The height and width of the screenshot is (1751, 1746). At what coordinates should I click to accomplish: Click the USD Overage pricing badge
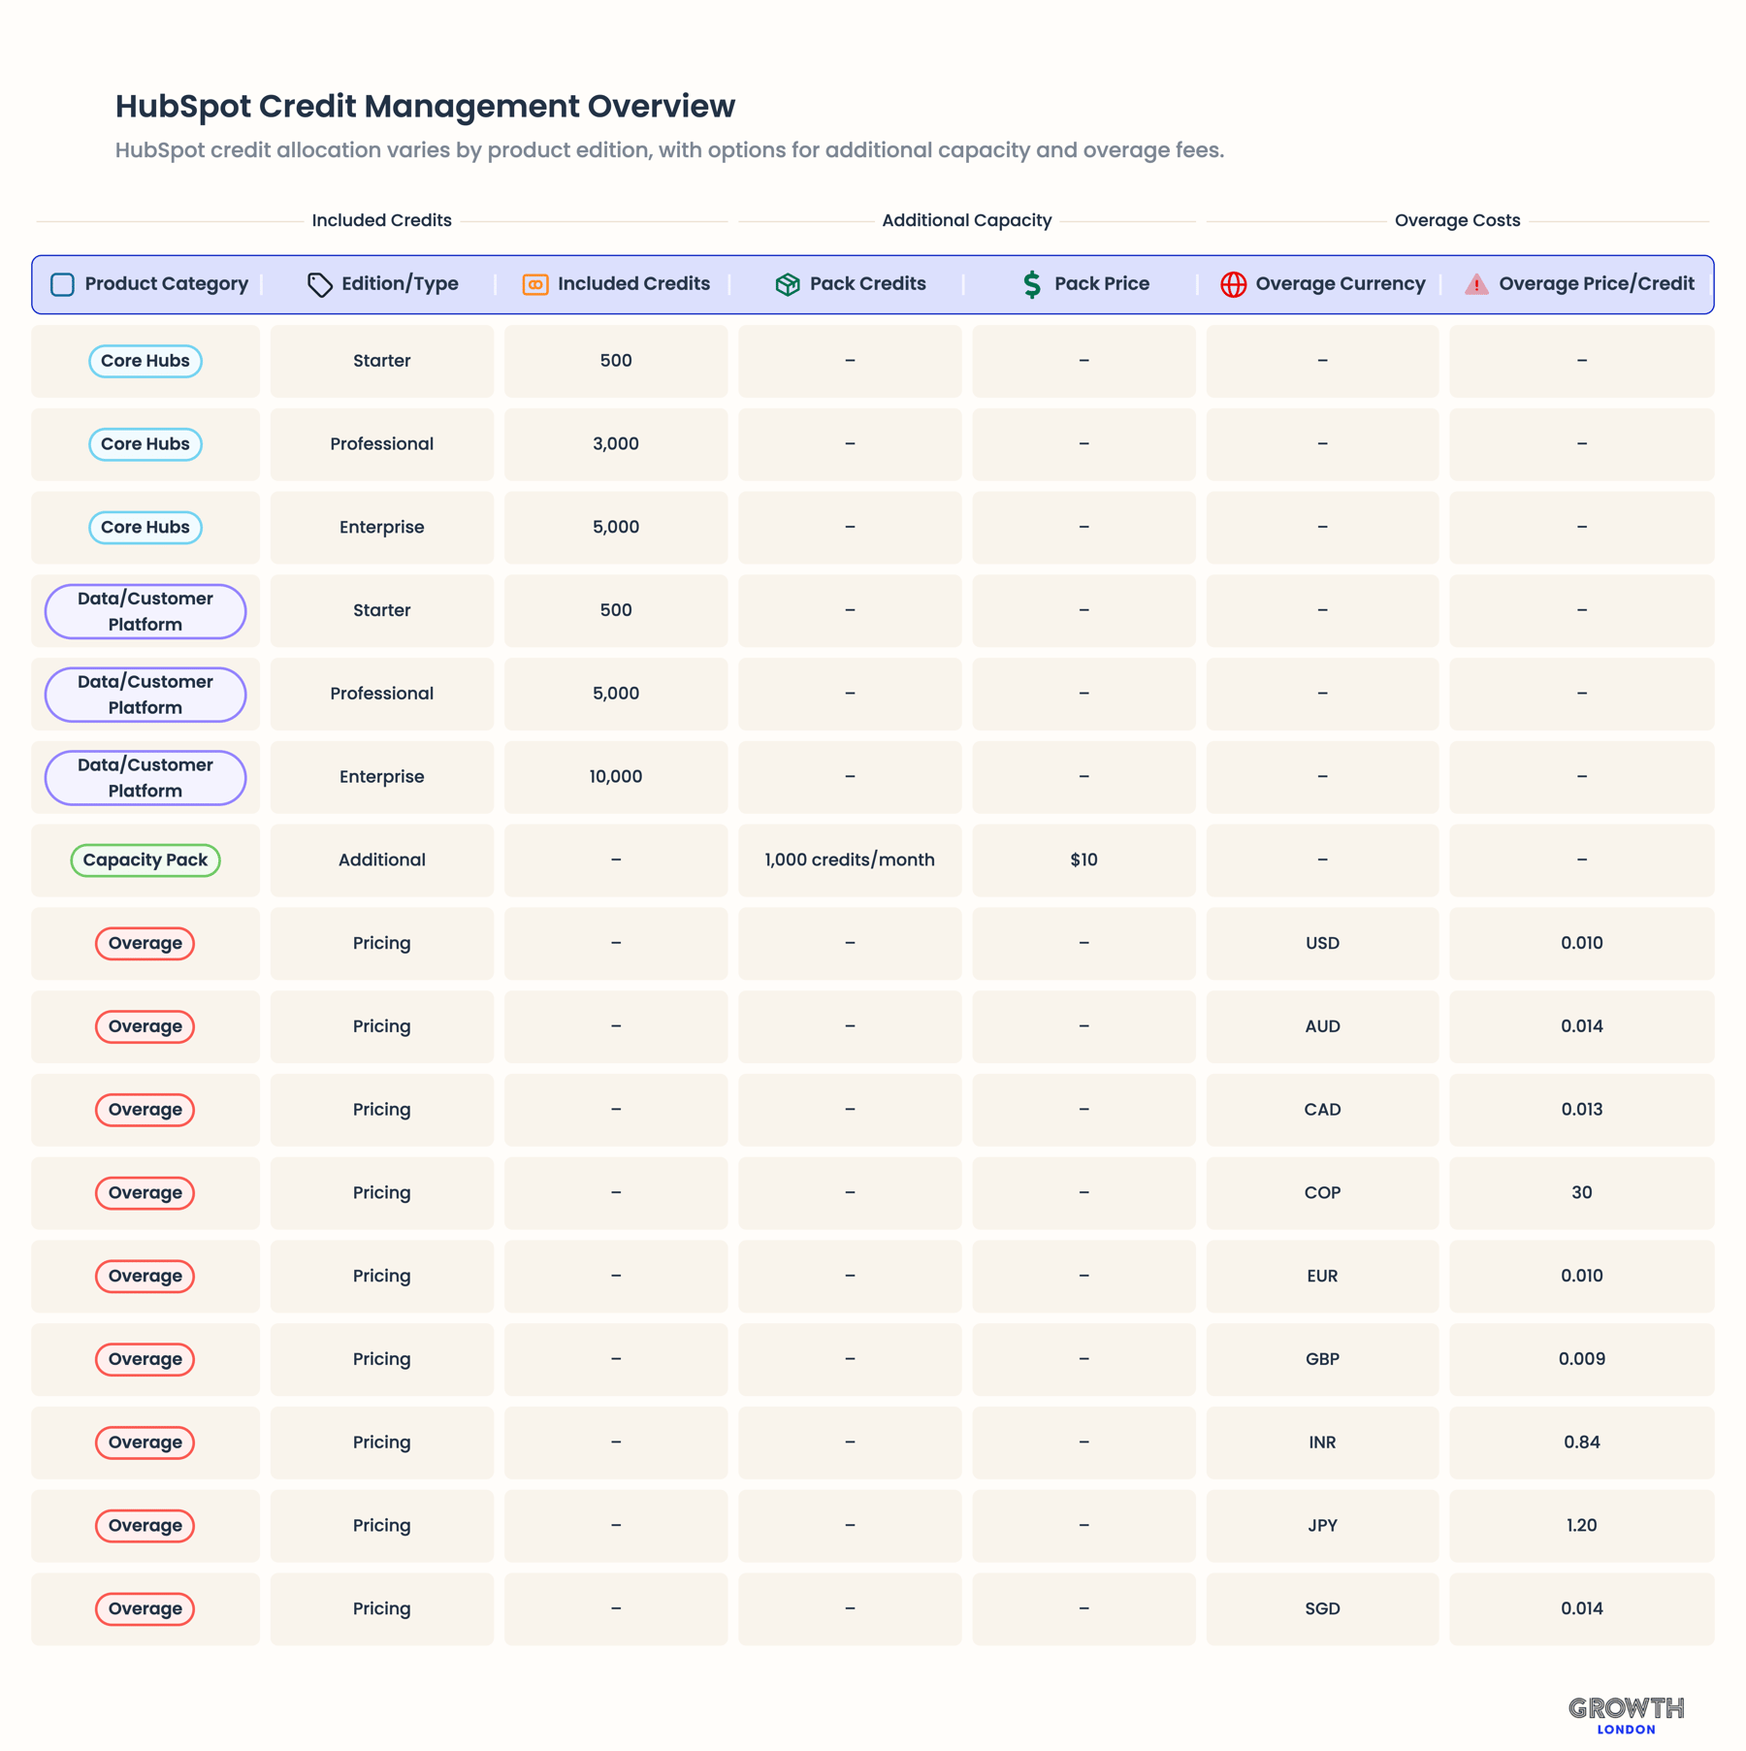[145, 943]
